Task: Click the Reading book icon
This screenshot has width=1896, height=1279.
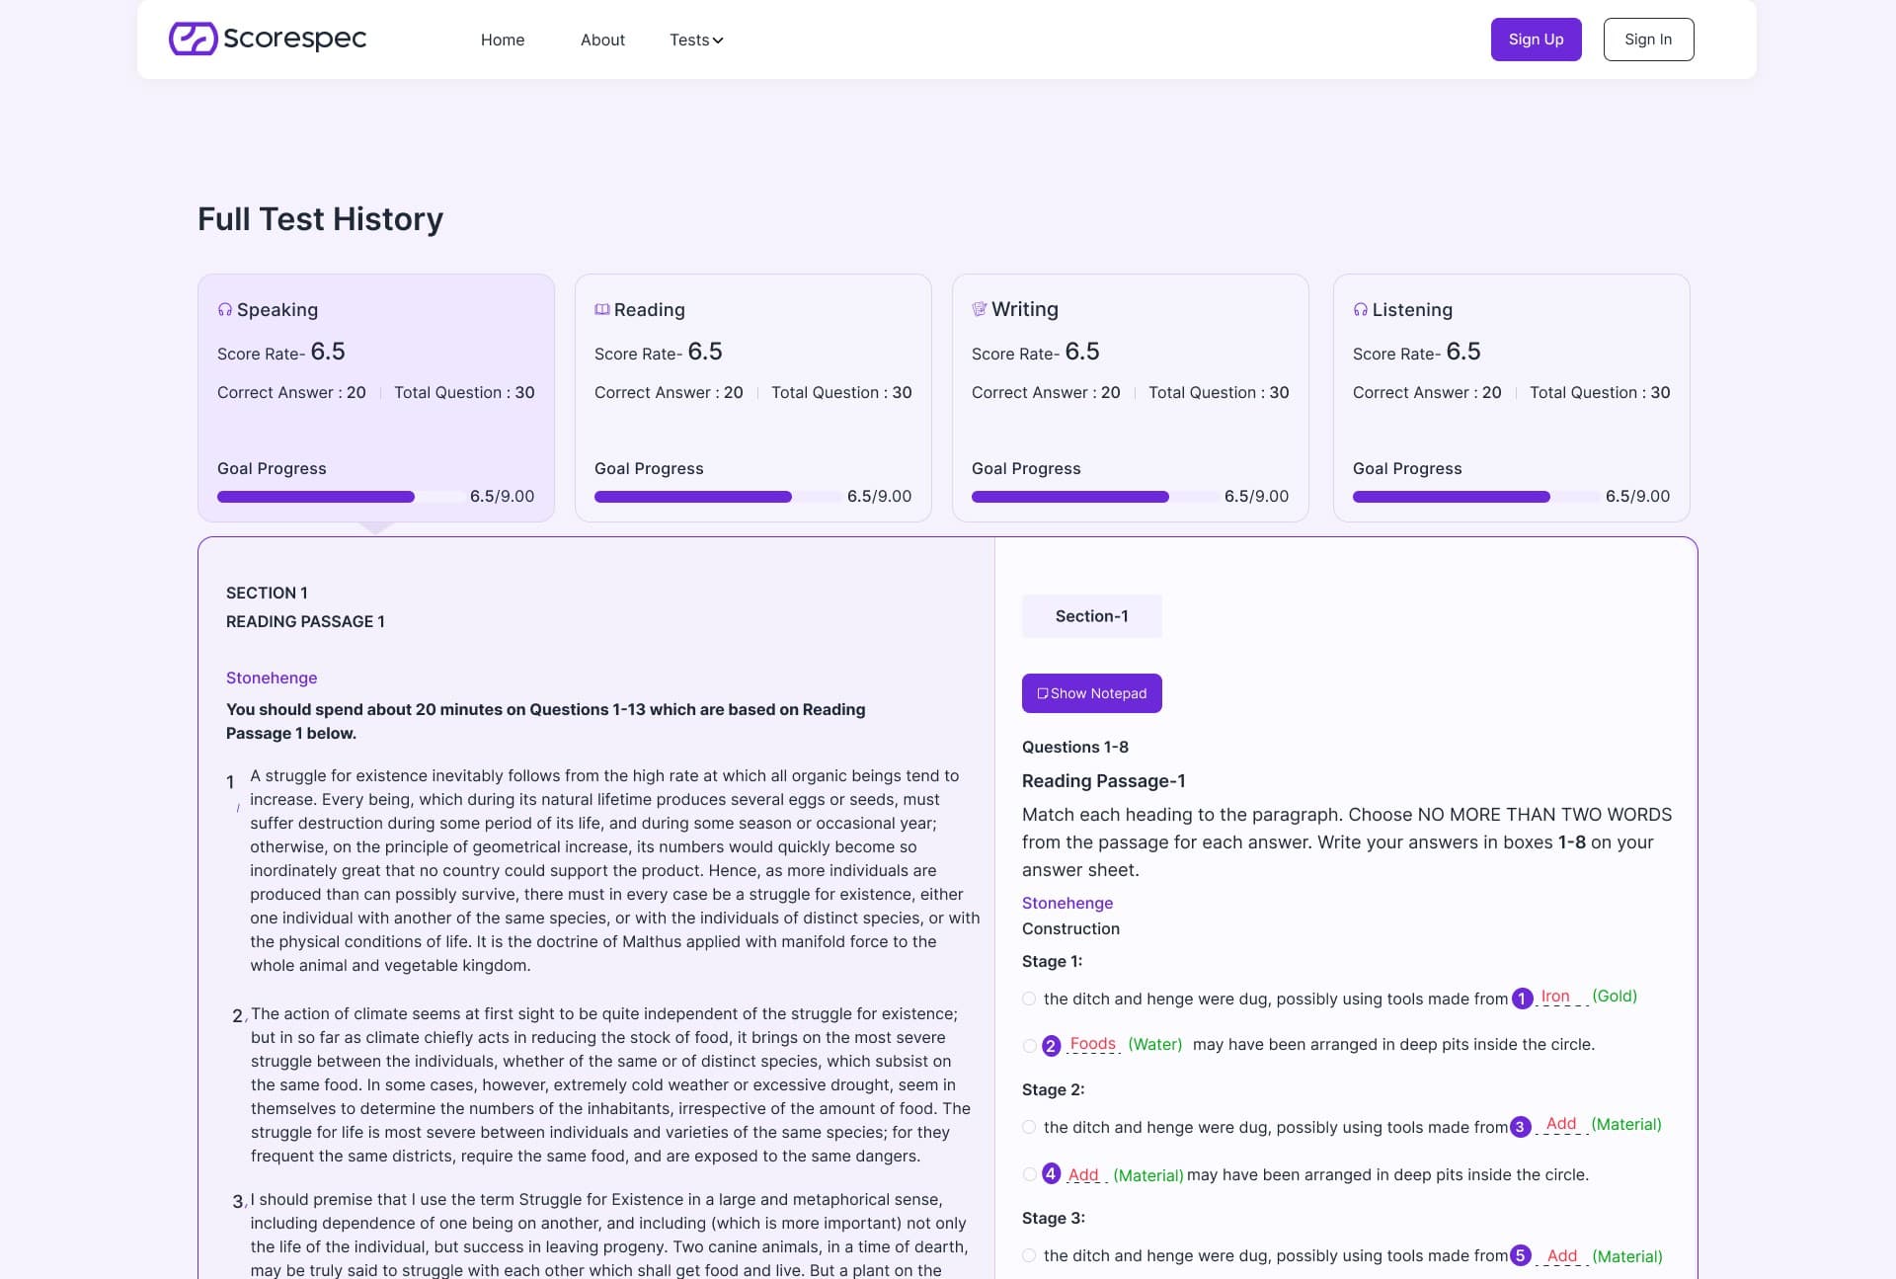Action: [601, 310]
